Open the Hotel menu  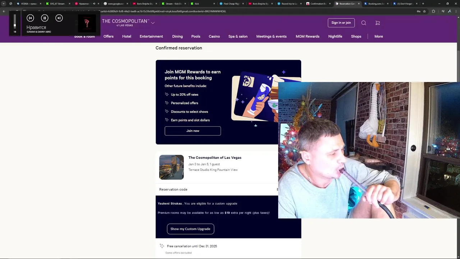click(x=126, y=36)
